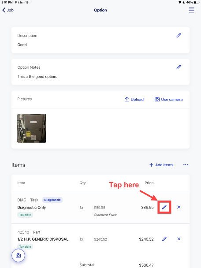Edit the 1/2 H.P. Generic Disposal item
The width and height of the screenshot is (201, 268).
pyautogui.click(x=164, y=239)
